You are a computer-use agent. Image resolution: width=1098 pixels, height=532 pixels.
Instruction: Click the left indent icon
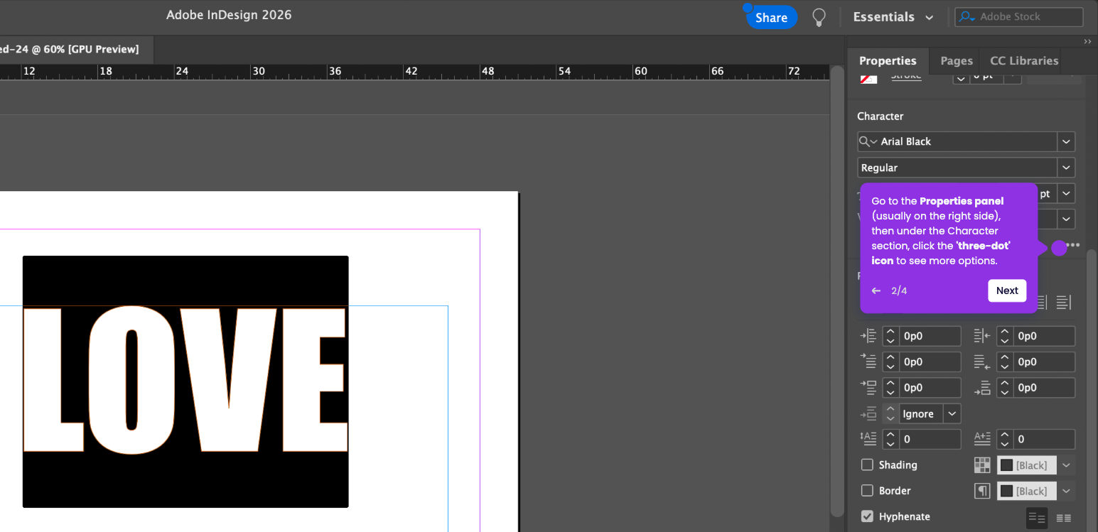(868, 336)
